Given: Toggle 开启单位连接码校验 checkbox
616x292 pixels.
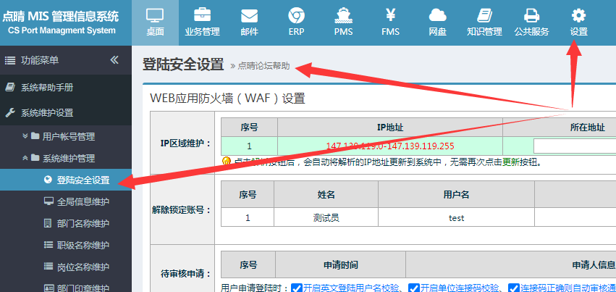Looking at the screenshot, I should tap(413, 288).
